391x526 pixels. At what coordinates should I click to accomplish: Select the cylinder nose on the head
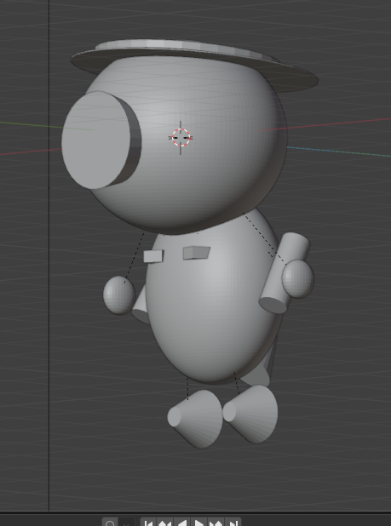tap(101, 140)
